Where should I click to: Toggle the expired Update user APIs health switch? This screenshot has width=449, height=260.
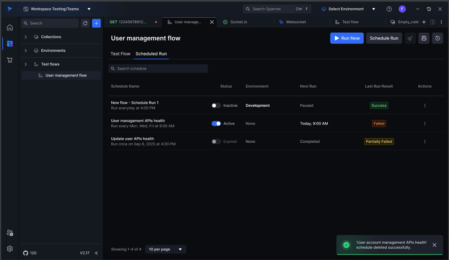[x=216, y=141]
